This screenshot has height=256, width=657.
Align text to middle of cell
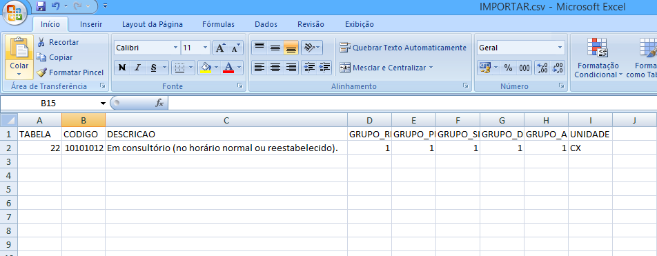(275, 48)
